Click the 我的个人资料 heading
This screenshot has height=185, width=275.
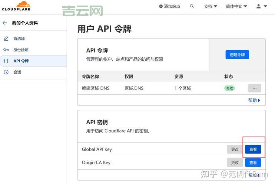tap(25, 23)
